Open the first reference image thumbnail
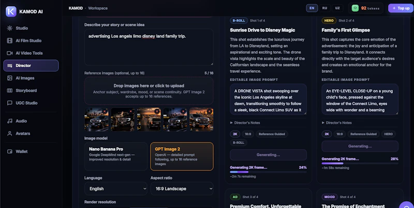Screen dimensions: 414x208 96,119
